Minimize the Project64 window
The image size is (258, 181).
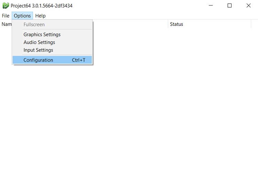(211, 6)
